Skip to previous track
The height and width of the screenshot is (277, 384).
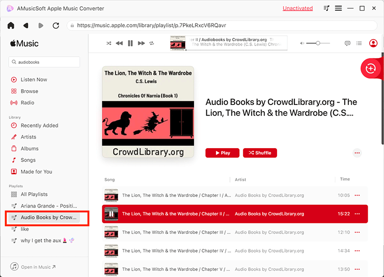pos(119,43)
